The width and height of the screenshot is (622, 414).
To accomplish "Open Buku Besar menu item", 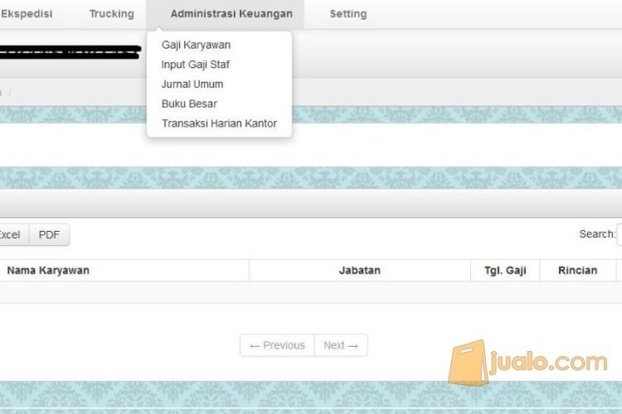I will tap(189, 103).
